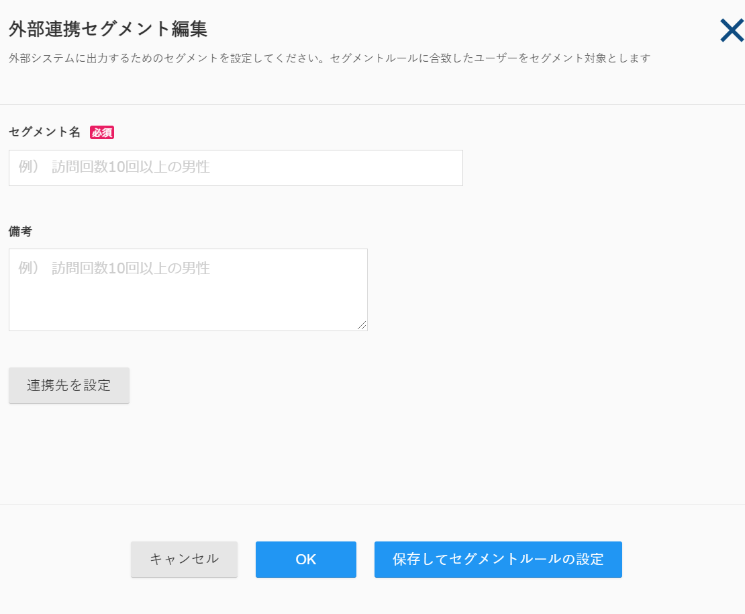Click the セグメント名 label

[45, 132]
